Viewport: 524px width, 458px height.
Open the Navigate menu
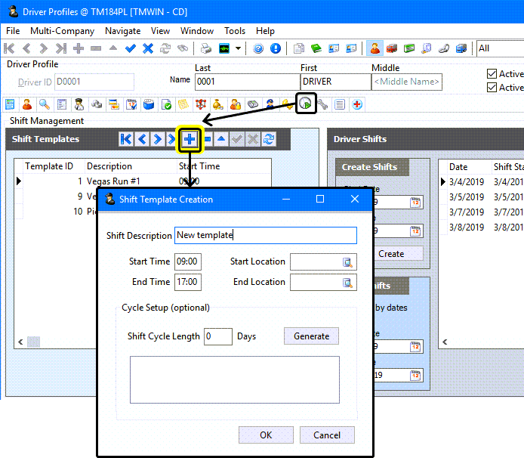click(x=122, y=31)
